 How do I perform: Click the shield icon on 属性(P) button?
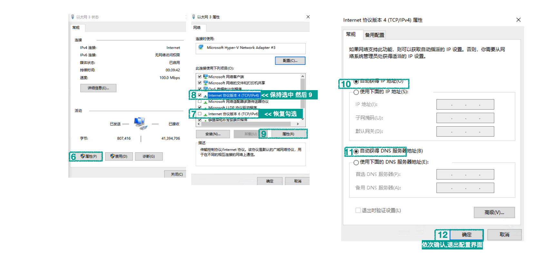[83, 156]
